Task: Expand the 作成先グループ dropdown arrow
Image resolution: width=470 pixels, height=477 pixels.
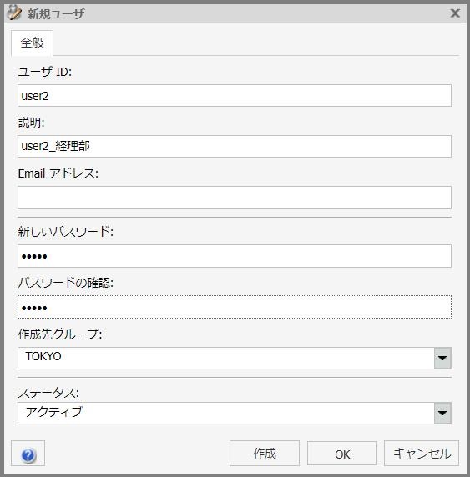Action: 442,358
